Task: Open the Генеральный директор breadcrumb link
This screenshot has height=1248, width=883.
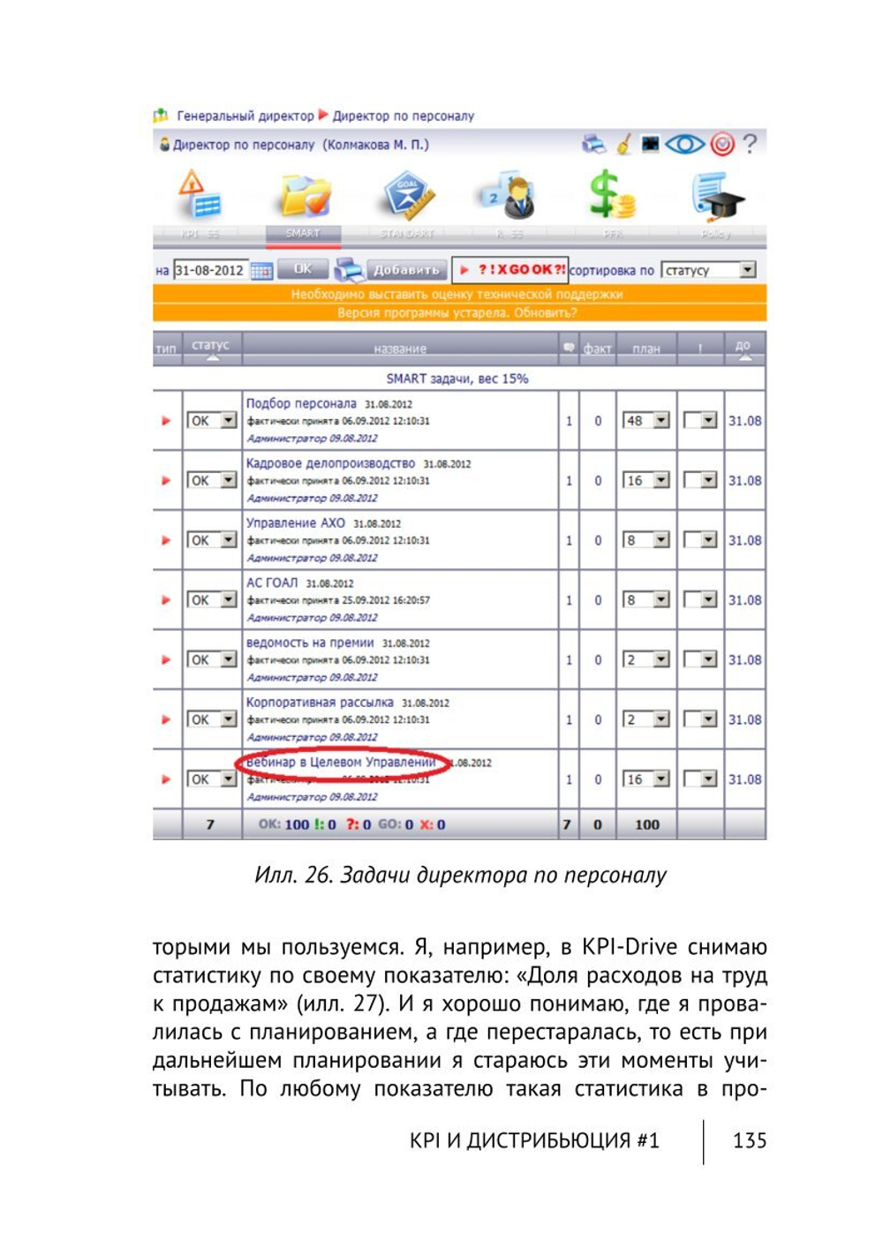Action: pyautogui.click(x=245, y=116)
